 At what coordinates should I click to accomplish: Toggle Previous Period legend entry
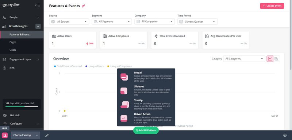point(184,126)
